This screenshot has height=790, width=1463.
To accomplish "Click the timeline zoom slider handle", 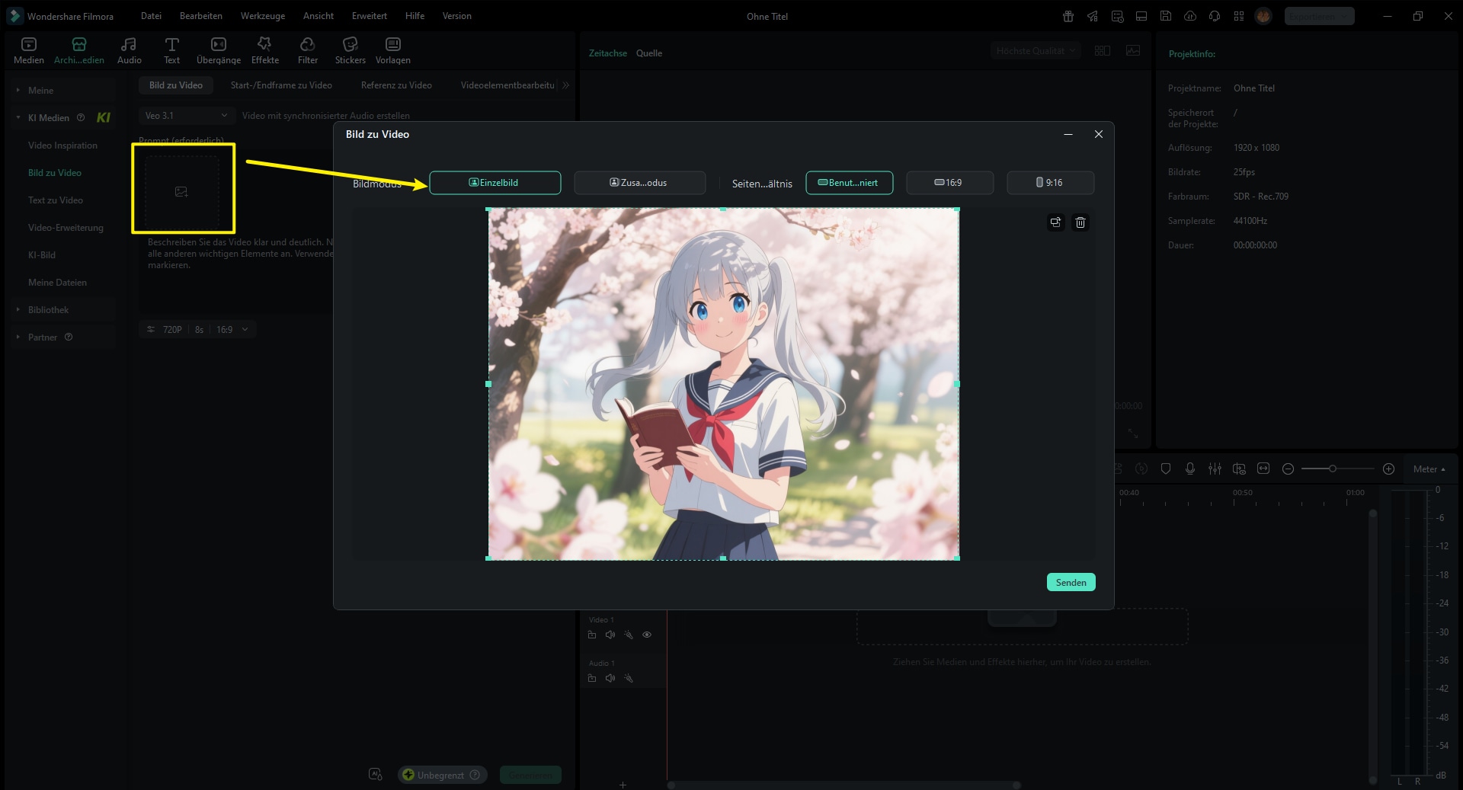I will (x=1332, y=469).
